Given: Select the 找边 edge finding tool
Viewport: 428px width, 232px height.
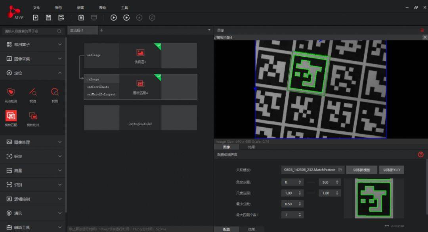Looking at the screenshot, I should pyautogui.click(x=33, y=94).
